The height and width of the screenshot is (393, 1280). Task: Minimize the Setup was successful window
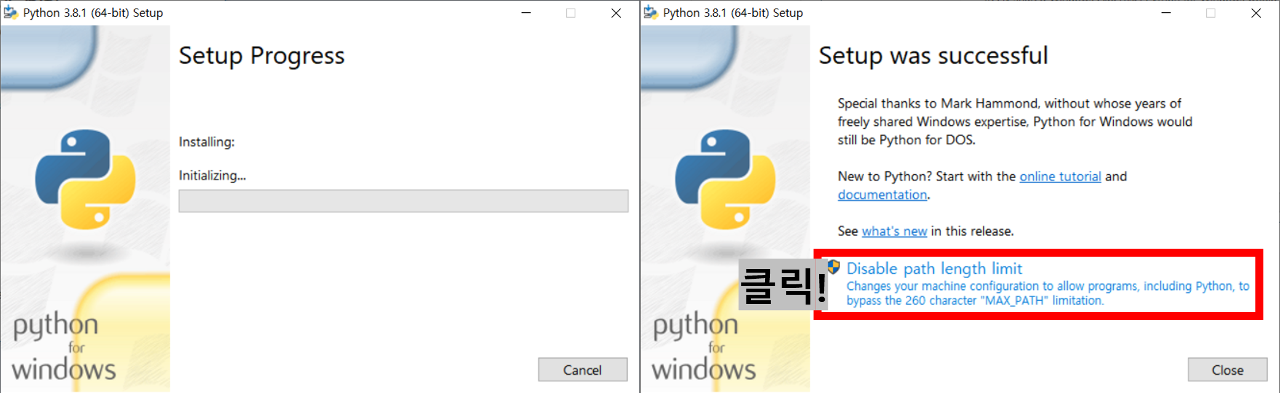pos(1166,13)
